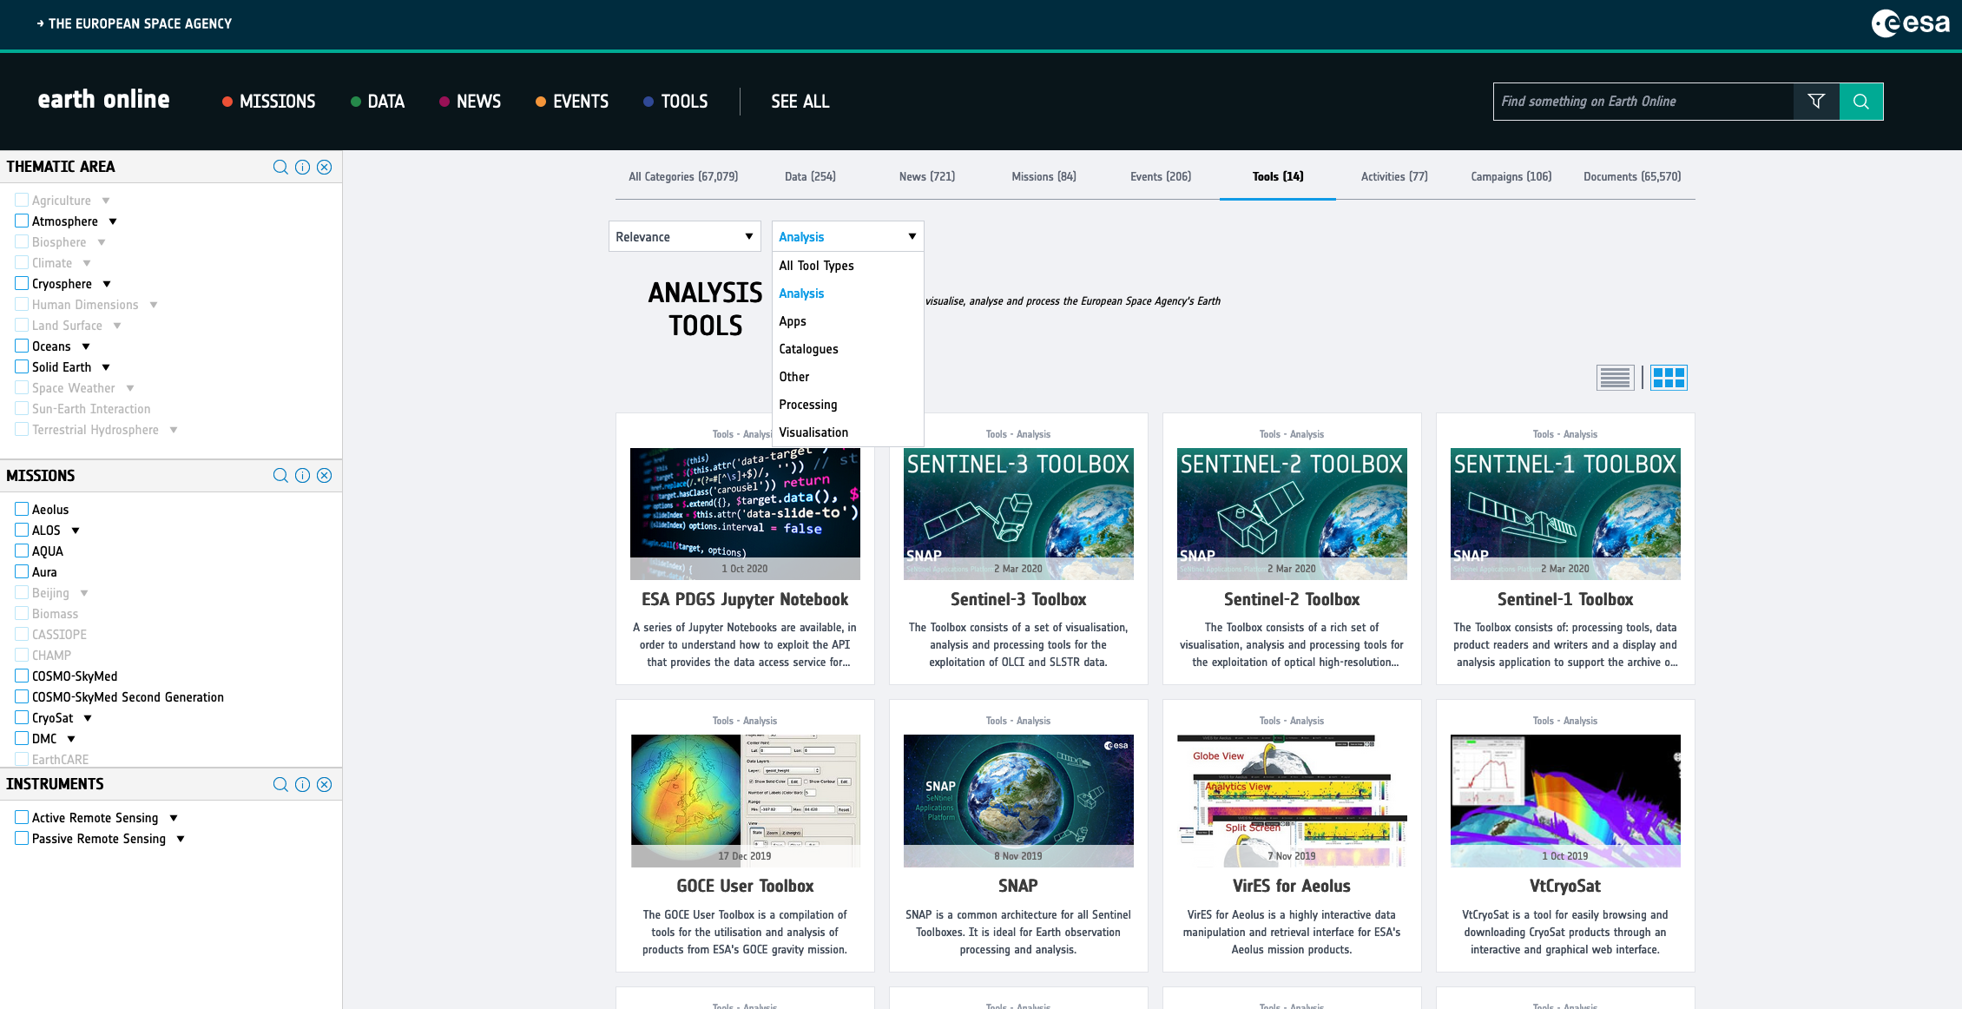Click the earth online site title
Screen dimensions: 1962x1009
point(103,99)
